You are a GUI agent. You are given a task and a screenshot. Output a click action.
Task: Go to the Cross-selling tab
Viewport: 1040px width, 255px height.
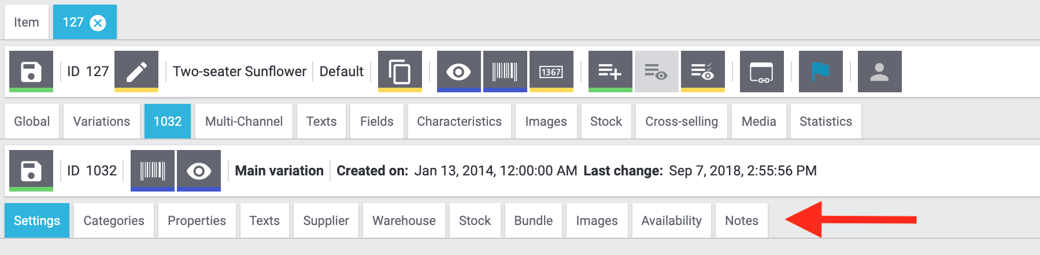coord(682,121)
